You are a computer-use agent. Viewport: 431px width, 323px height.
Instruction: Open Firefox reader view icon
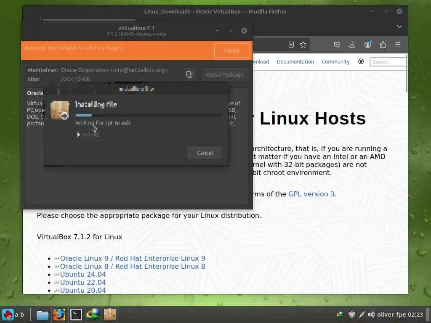[x=291, y=45]
